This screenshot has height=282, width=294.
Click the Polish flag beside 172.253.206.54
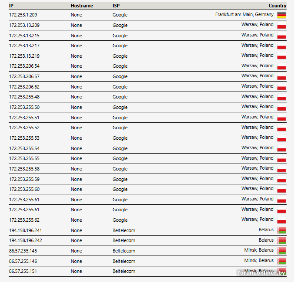click(281, 66)
